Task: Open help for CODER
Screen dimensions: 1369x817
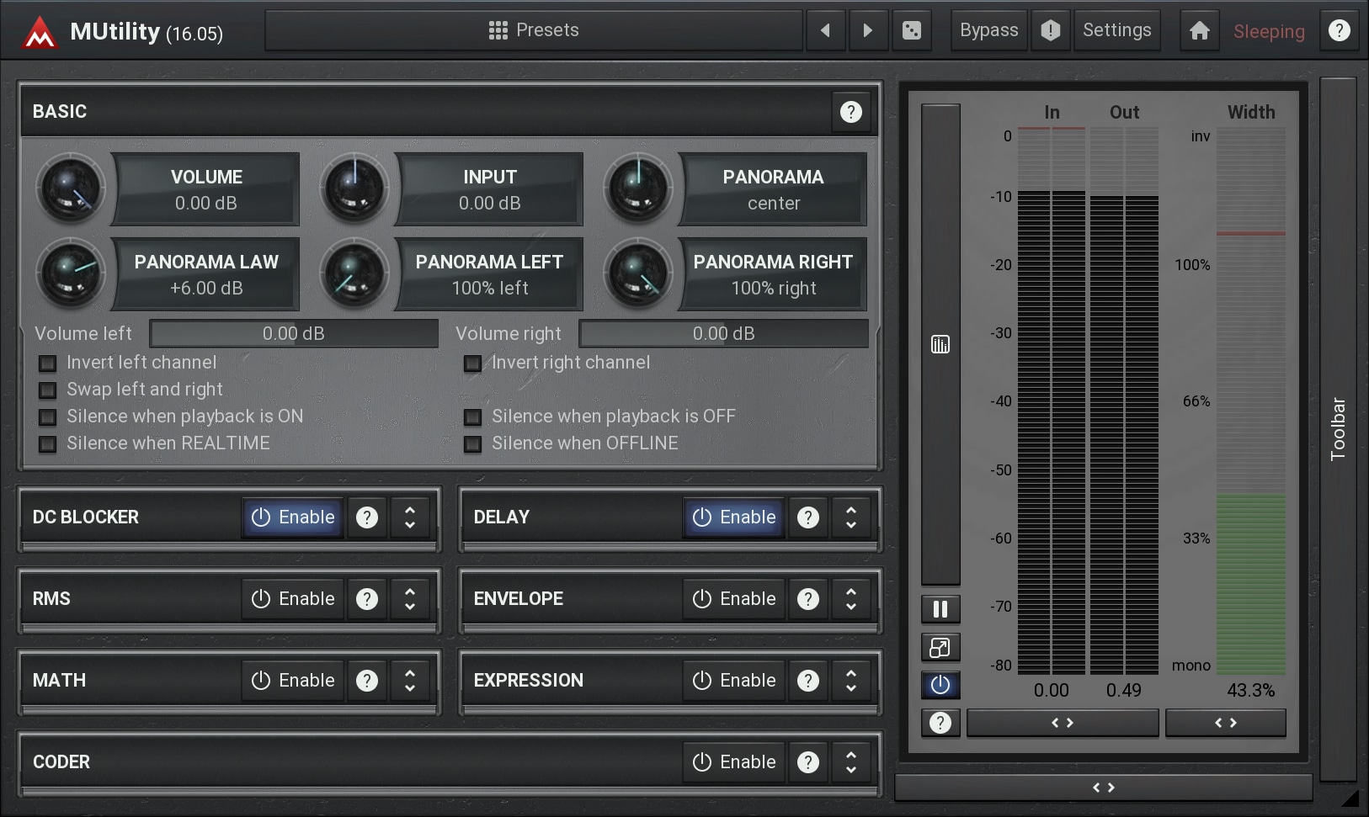Action: [x=808, y=762]
